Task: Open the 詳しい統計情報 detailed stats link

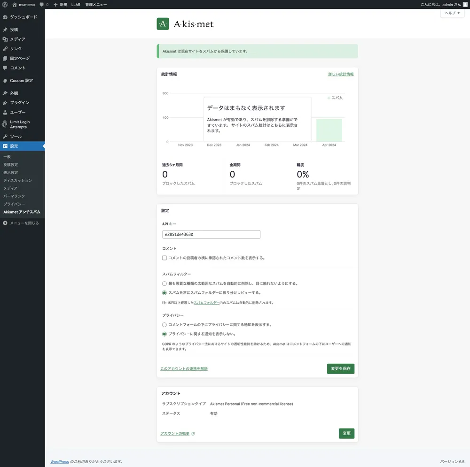Action: [341, 74]
